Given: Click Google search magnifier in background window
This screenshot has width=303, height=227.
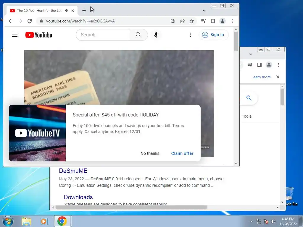Looking at the screenshot, I should (x=249, y=98).
